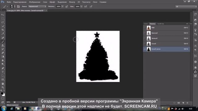Select the Path Selection tool
The width and height of the screenshot is (198, 111).
click(x=3, y=76)
